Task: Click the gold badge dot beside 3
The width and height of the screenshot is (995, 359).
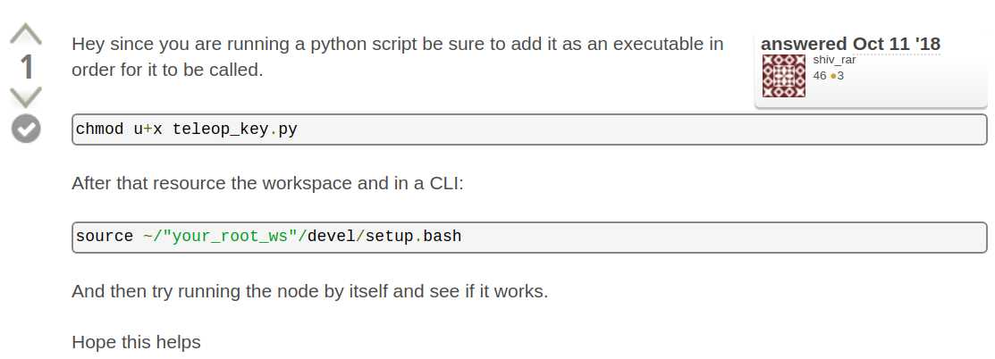Action: (x=833, y=77)
